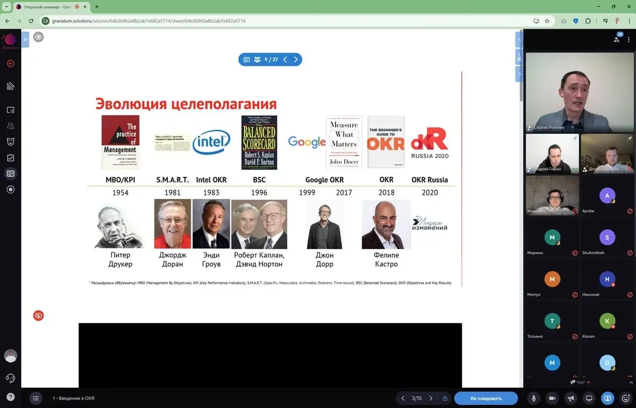This screenshot has width=636, height=408.
Task: Open the help headset icon at bottom left
Action: [x=10, y=378]
